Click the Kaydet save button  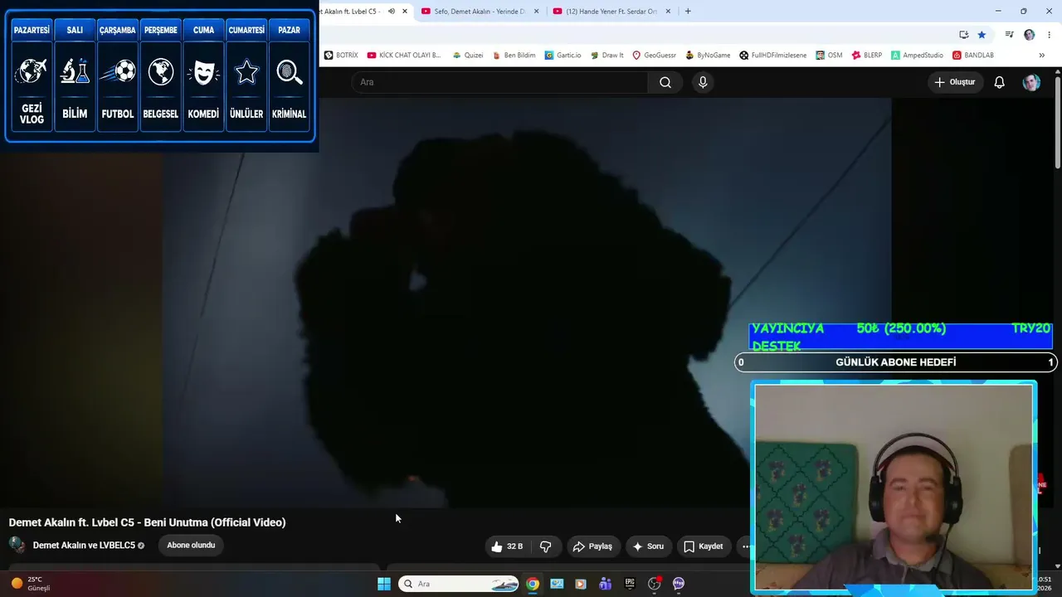(x=703, y=546)
